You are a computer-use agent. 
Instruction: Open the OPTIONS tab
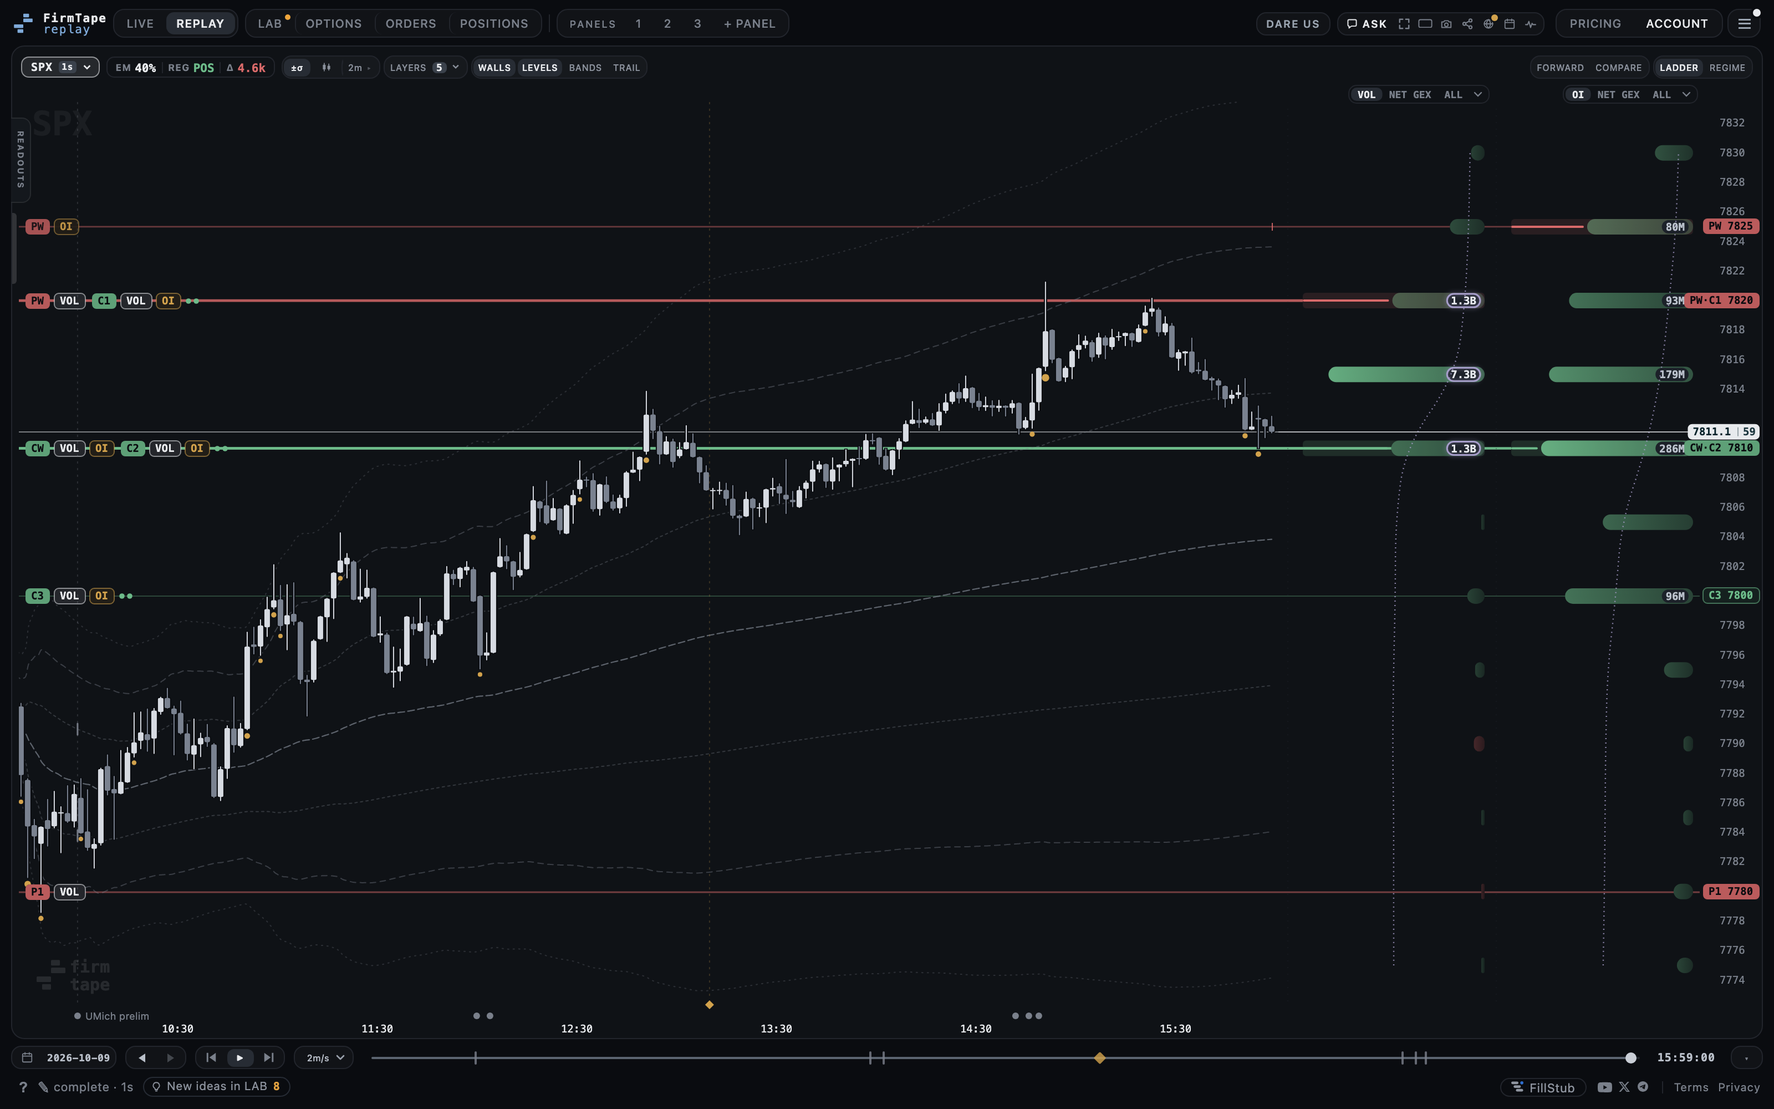(334, 23)
